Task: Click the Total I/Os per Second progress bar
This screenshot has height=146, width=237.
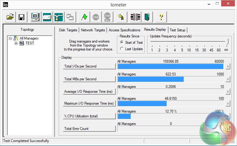Action: click(171, 66)
